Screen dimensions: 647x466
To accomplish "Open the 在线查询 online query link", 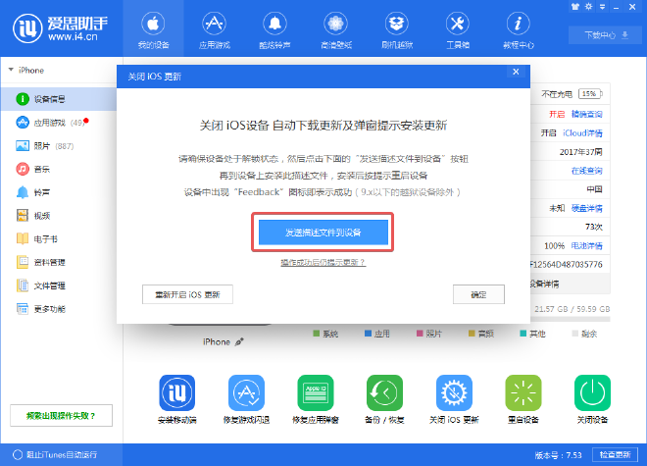I will [587, 171].
